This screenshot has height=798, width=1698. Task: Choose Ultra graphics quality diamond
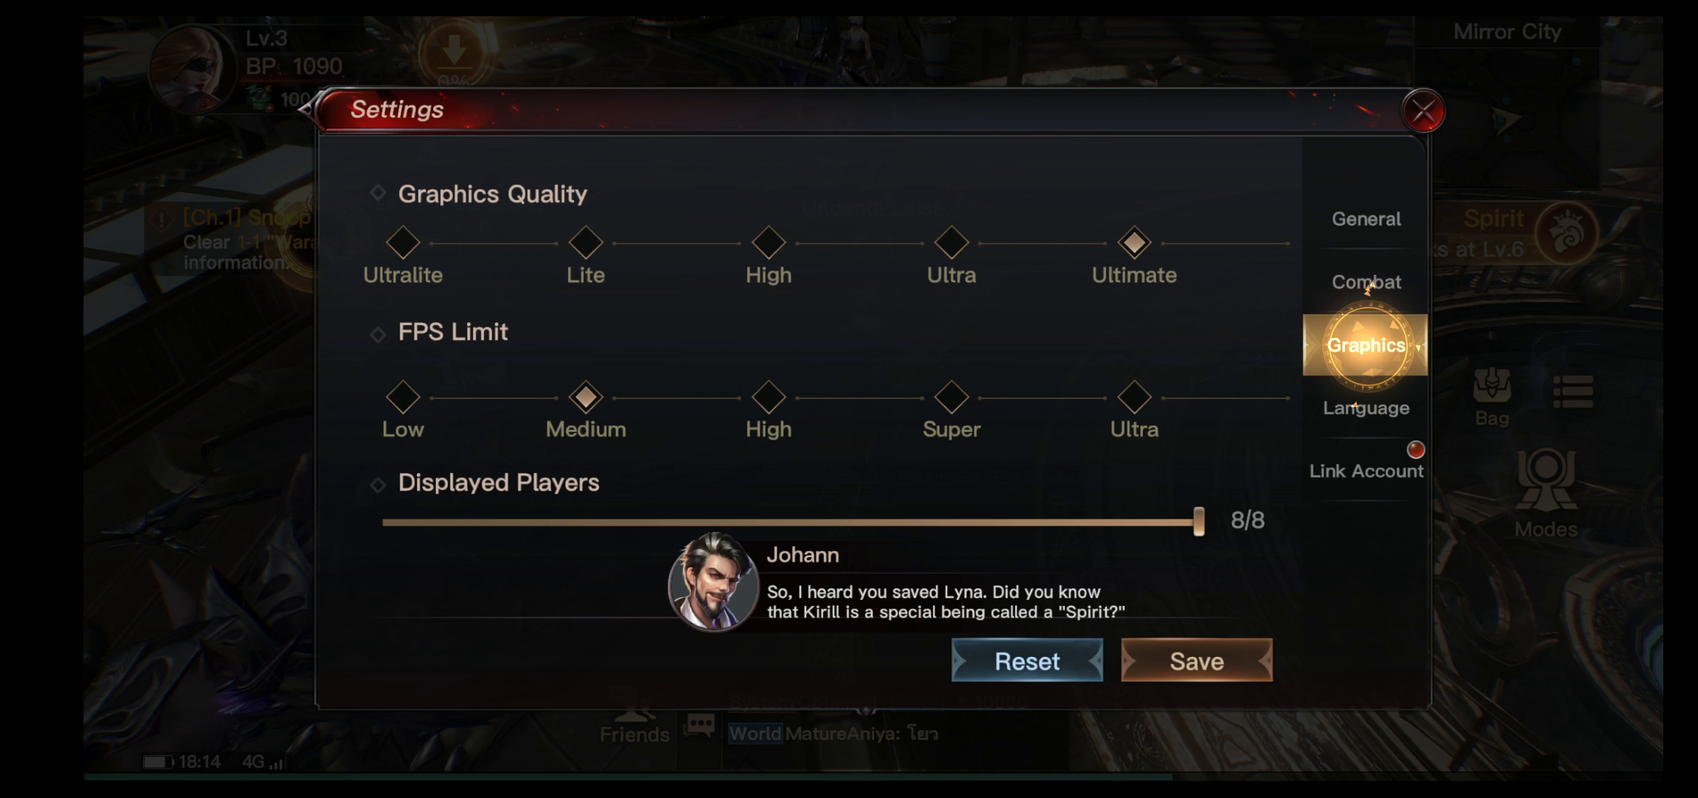tap(952, 242)
